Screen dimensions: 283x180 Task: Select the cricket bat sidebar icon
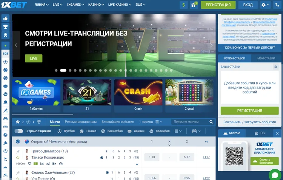[x=5, y=110]
